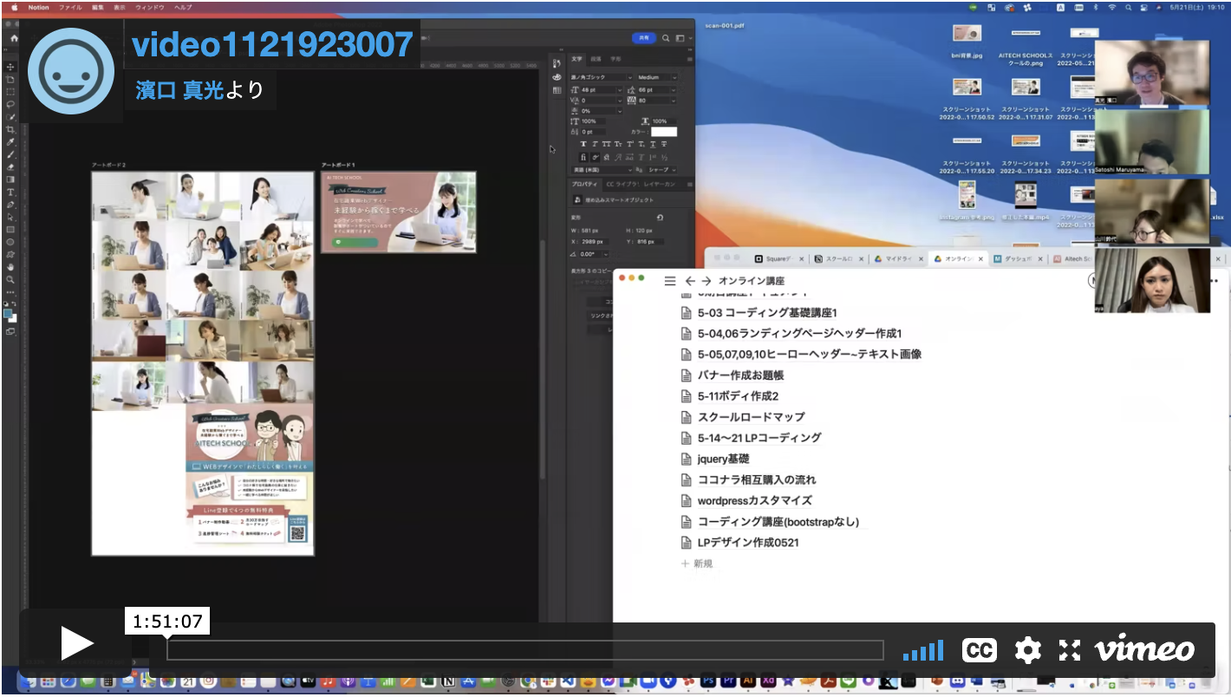The width and height of the screenshot is (1231, 697).
Task: Open the ファイル menu in the menu bar
Action: [x=70, y=7]
